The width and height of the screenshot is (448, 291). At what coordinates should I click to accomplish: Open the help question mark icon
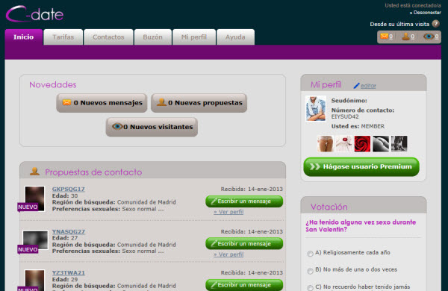pyautogui.click(x=436, y=24)
